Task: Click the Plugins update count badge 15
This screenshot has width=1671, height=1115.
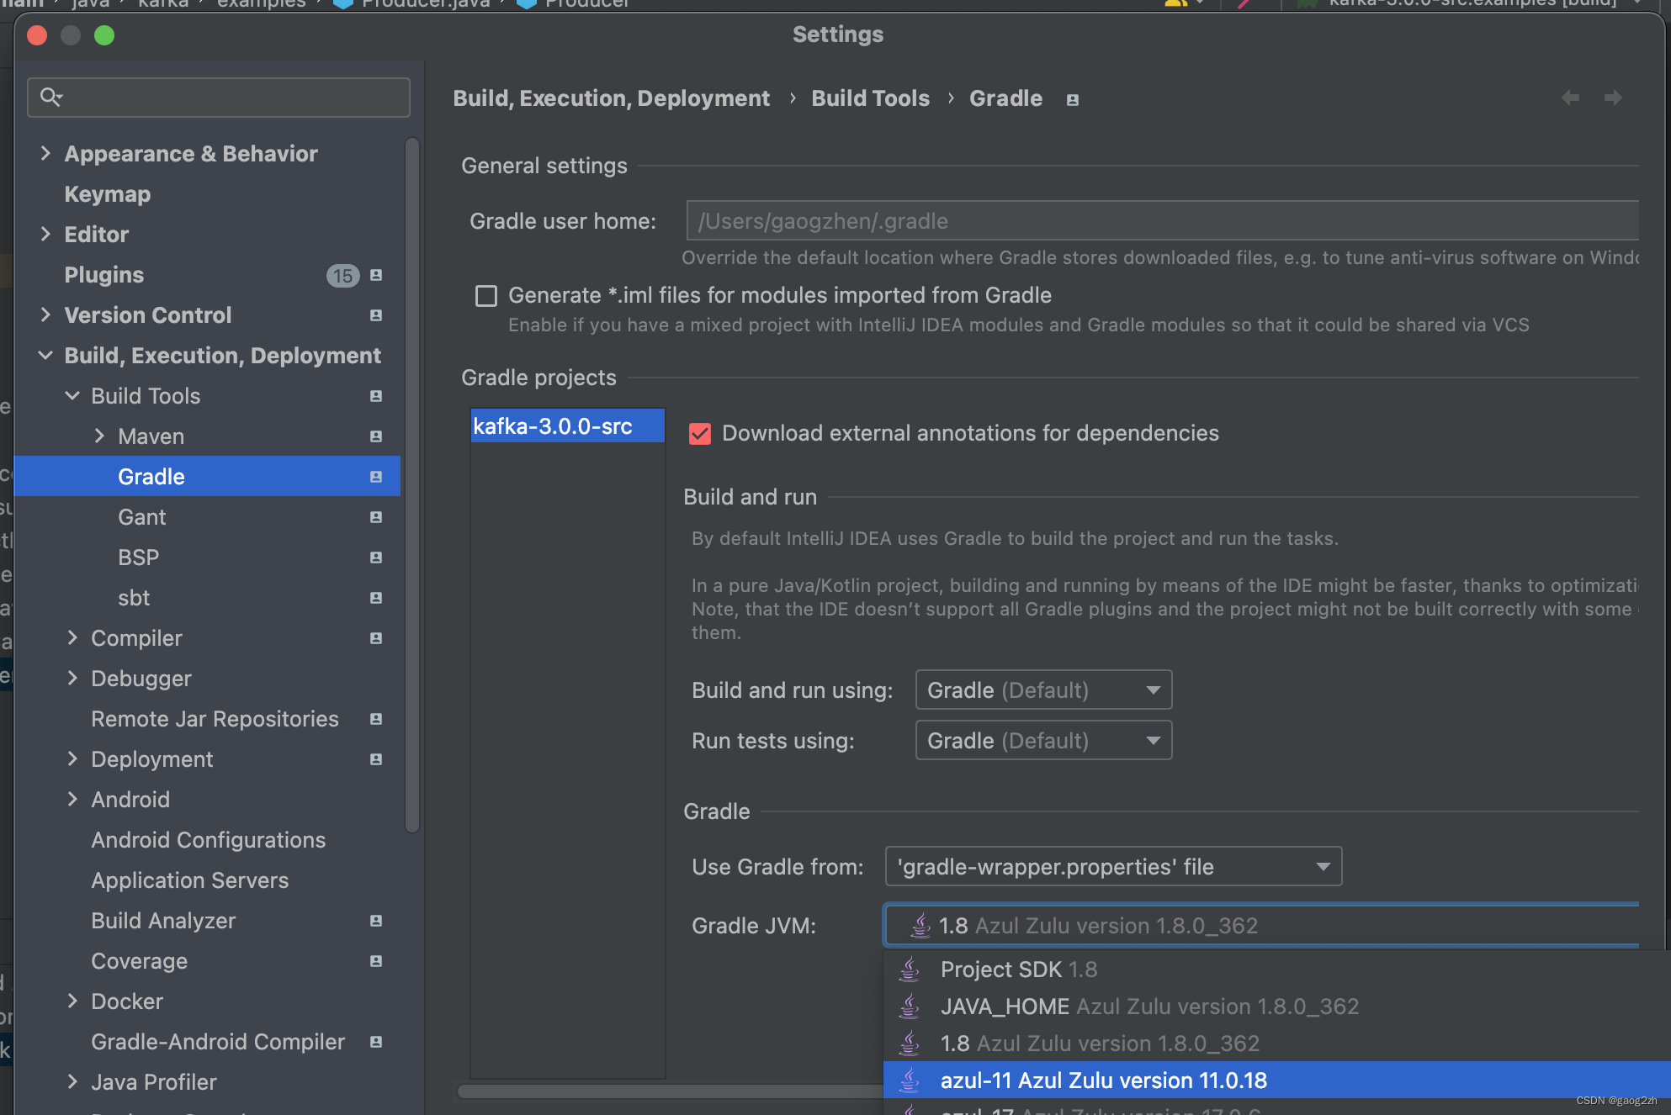Action: click(x=342, y=276)
